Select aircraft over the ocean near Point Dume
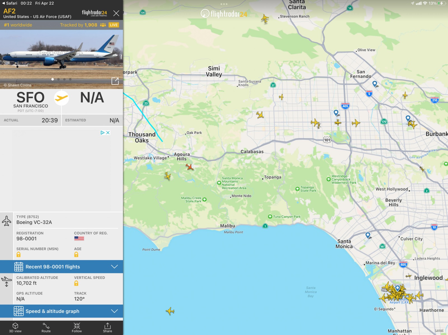Viewport: 448px width, 335px height. [170, 311]
